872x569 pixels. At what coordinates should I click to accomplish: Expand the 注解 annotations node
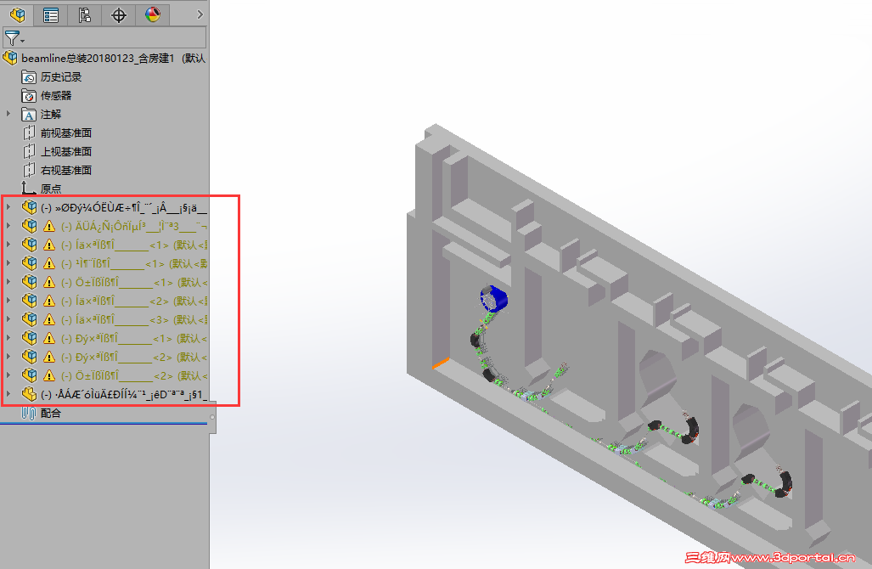click(8, 114)
